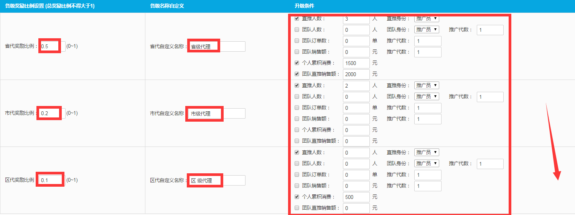Open 团队身份 dropdown in 区代 section

click(x=427, y=163)
